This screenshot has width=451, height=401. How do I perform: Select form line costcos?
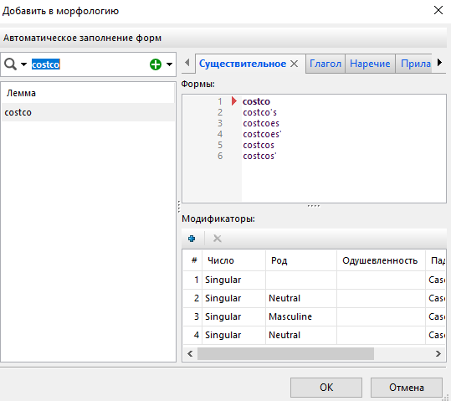[259, 145]
